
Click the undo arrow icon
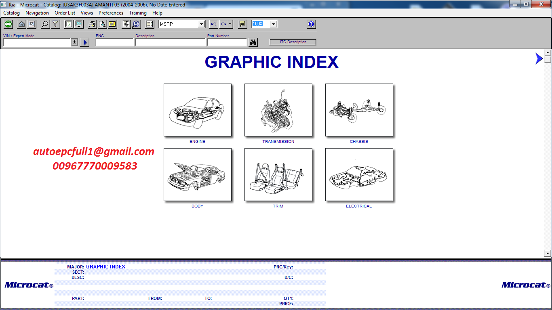coord(214,24)
